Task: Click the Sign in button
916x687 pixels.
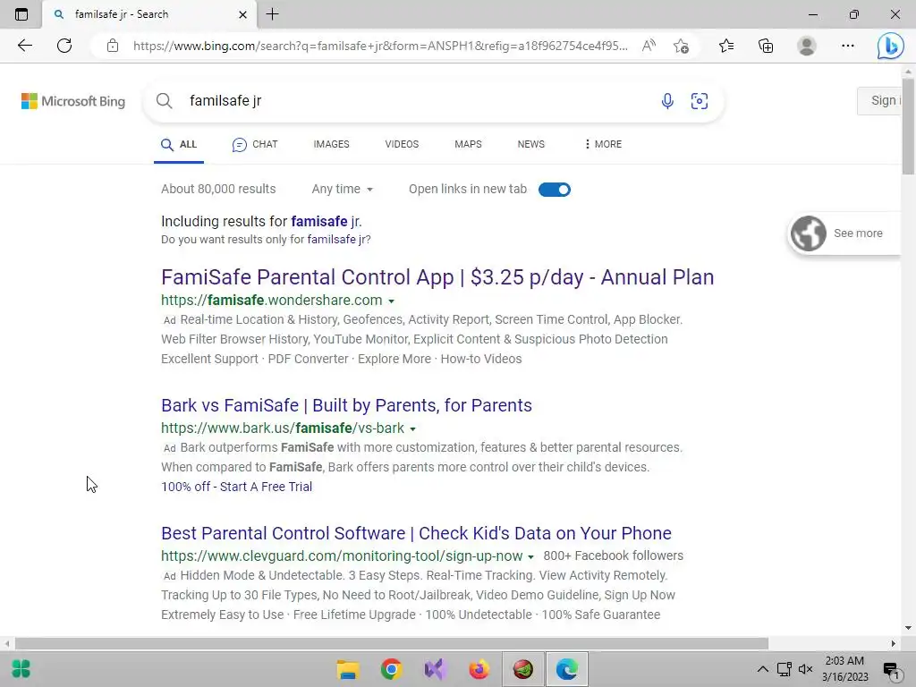Action: (881, 100)
